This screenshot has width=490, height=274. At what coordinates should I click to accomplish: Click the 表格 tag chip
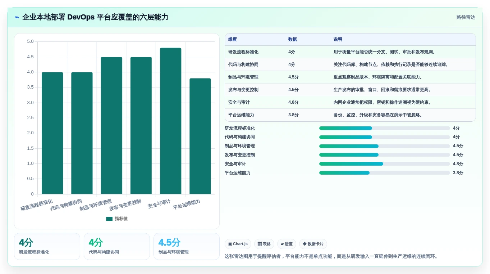tap(264, 244)
